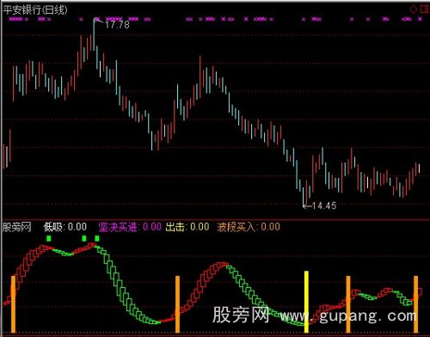Click the 出击: 0.00 indicator value
Screen dimensions: 430x337
pos(187,227)
